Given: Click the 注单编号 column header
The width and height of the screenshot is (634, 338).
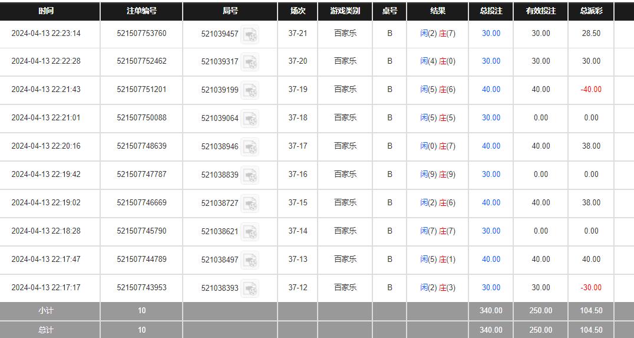Looking at the screenshot, I should click(141, 11).
